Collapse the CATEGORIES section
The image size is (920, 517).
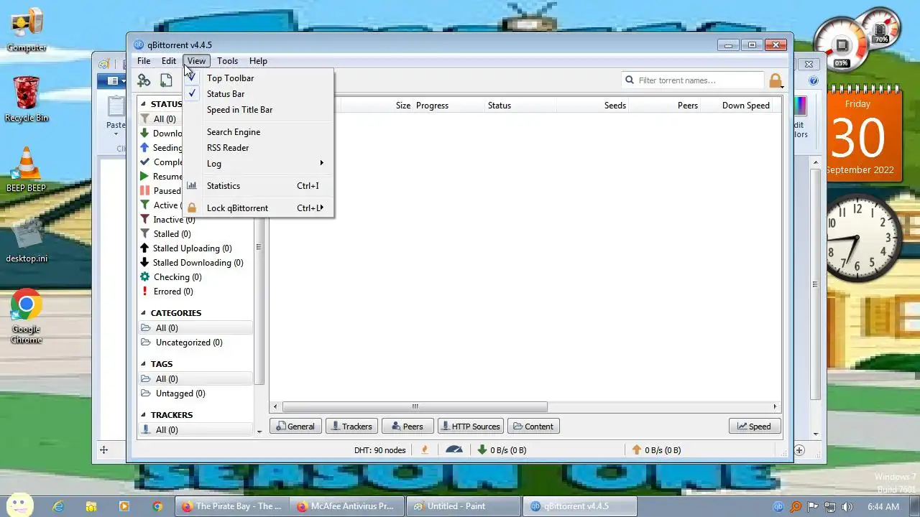point(144,313)
